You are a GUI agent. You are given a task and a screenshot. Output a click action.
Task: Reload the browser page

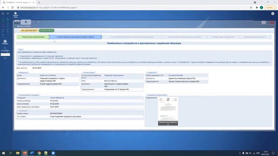13,8
